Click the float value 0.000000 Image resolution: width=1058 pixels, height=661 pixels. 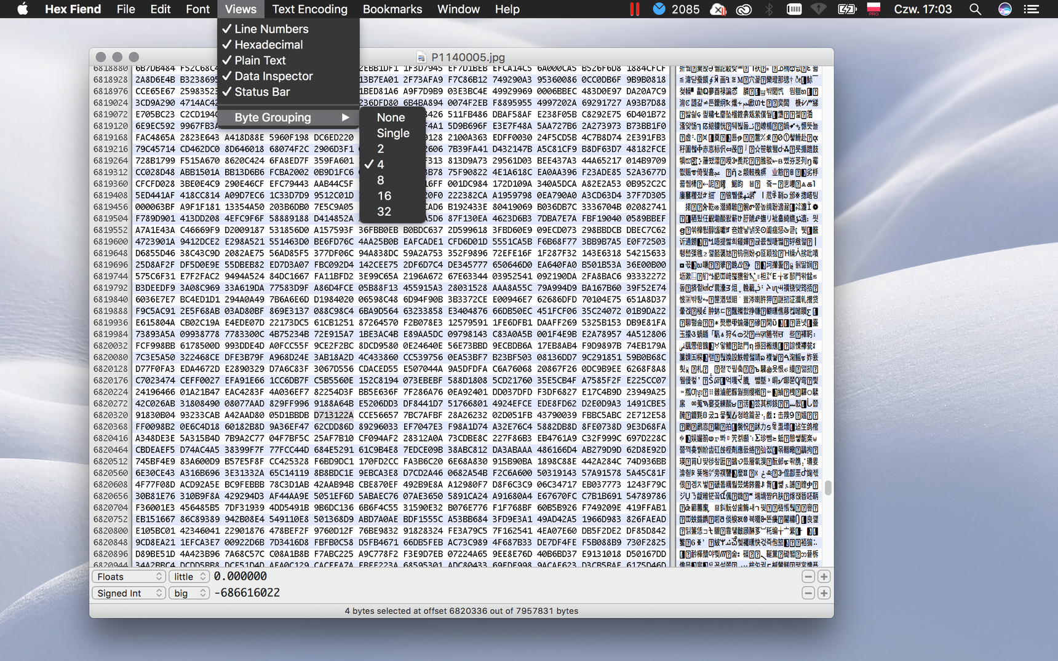[x=240, y=576]
